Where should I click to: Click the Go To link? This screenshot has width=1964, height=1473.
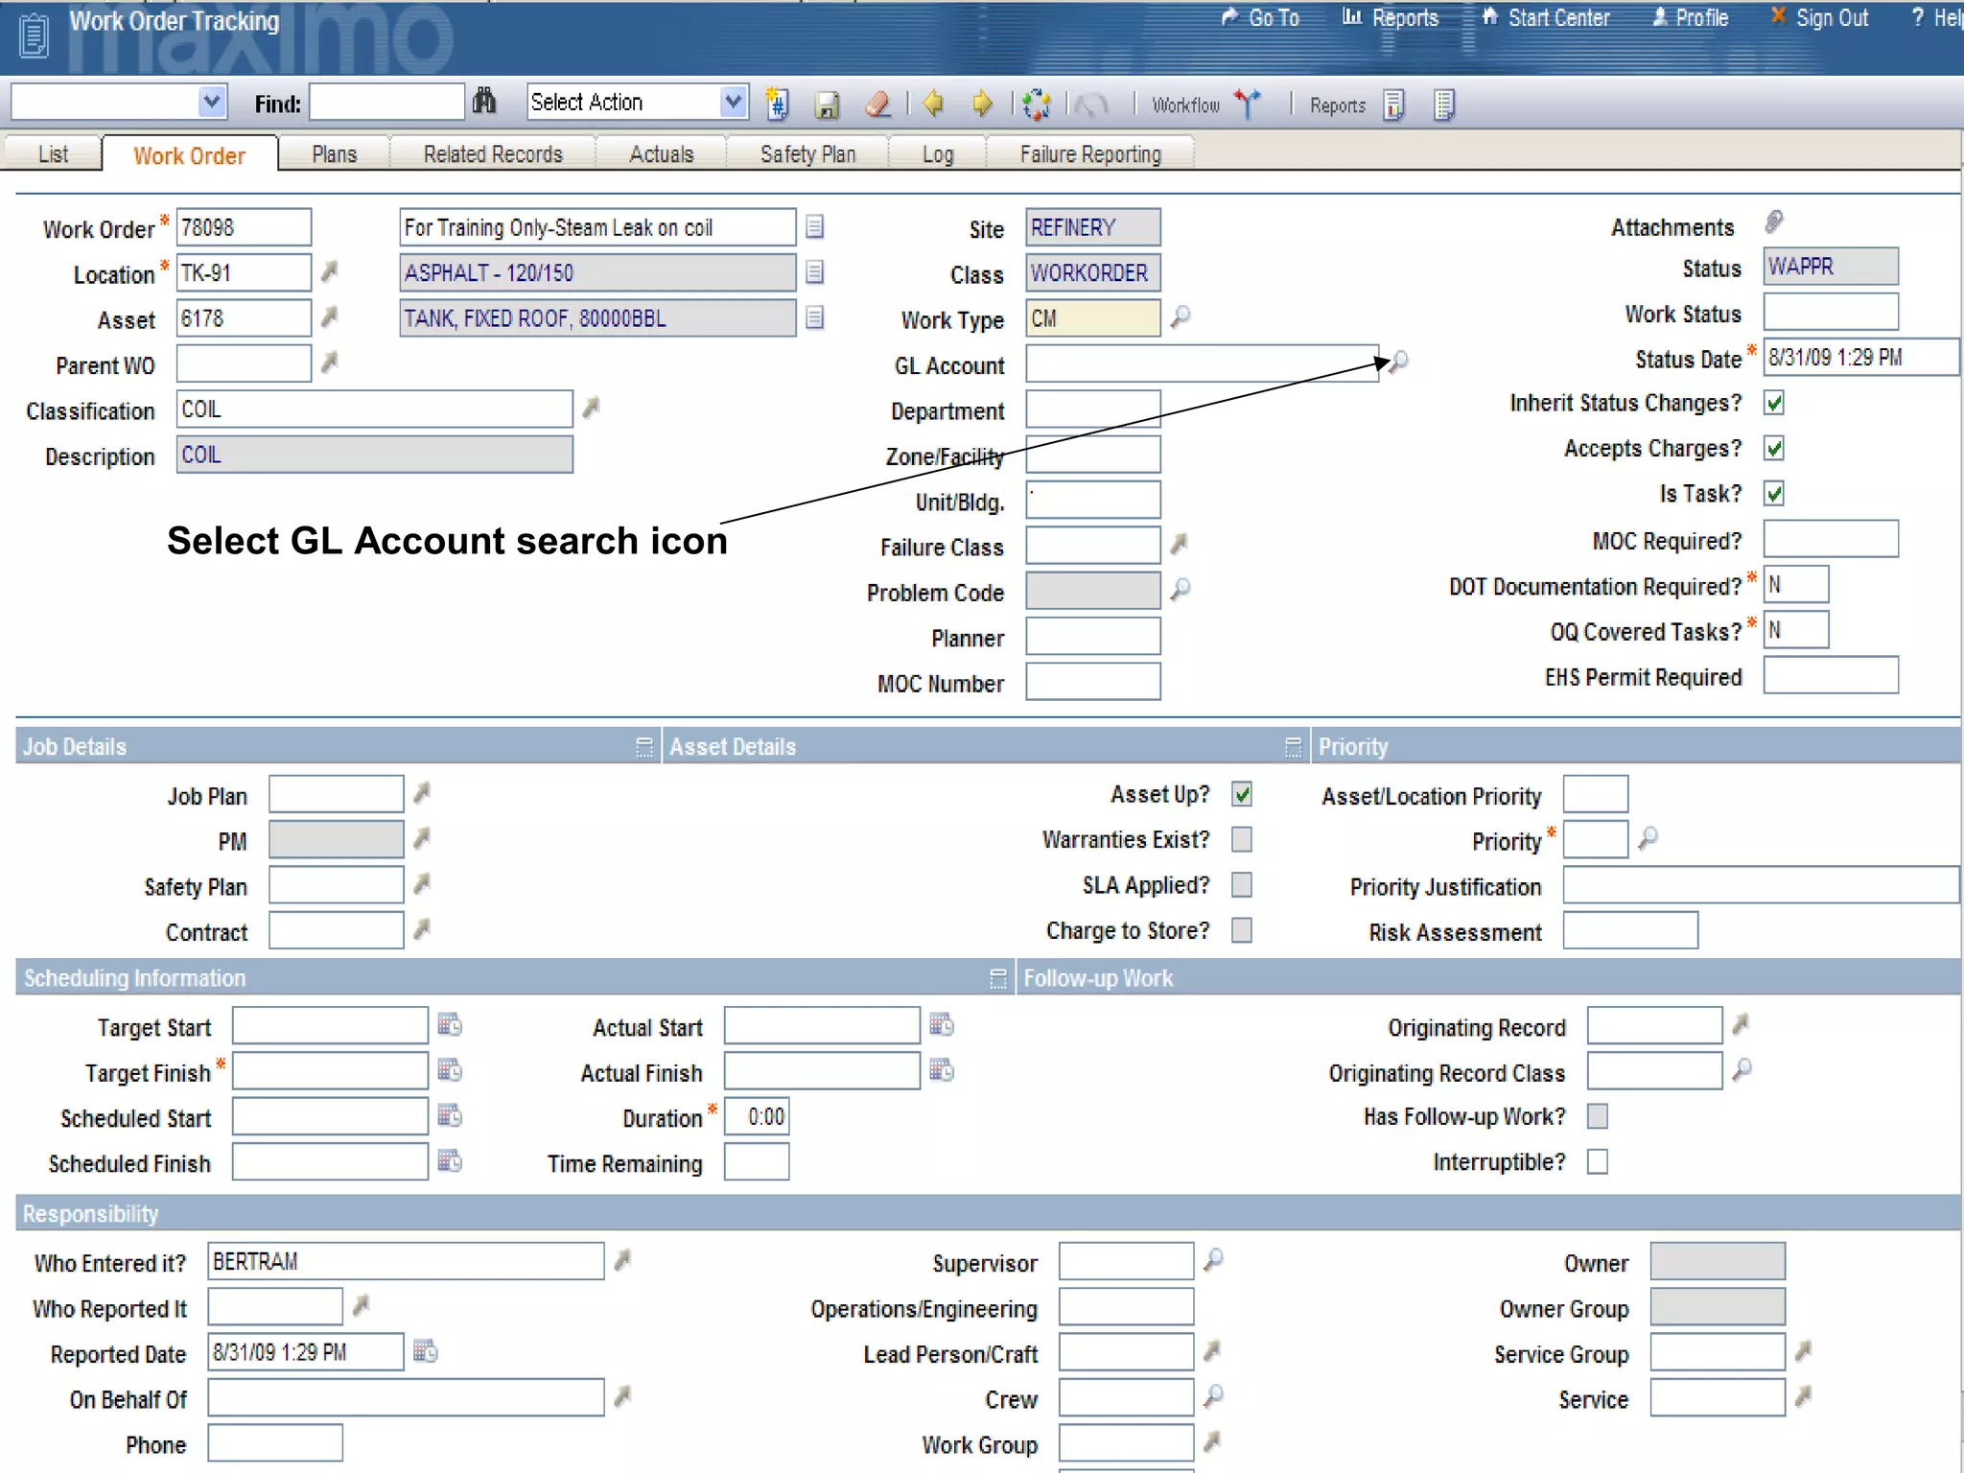click(1260, 17)
